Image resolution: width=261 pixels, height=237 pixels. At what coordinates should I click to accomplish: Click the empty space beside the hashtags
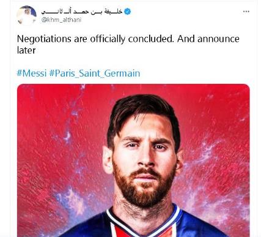tap(194, 73)
